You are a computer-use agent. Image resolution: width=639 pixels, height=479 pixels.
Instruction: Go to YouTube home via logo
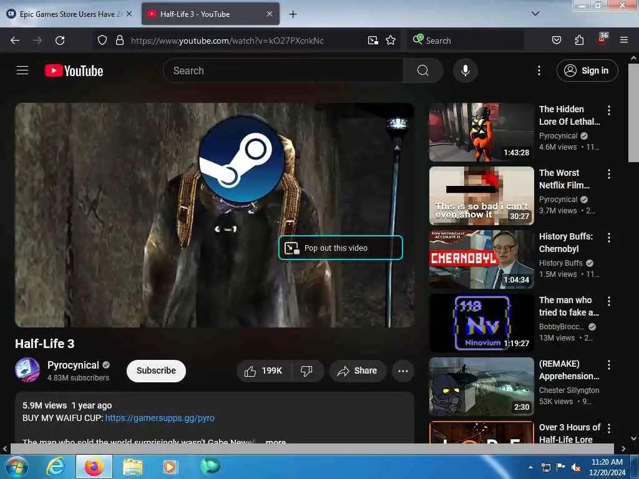click(x=74, y=71)
